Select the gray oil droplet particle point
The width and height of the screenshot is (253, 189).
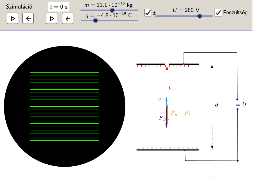(167, 106)
